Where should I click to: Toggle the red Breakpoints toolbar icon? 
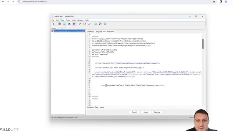pyautogui.click(x=74, y=24)
